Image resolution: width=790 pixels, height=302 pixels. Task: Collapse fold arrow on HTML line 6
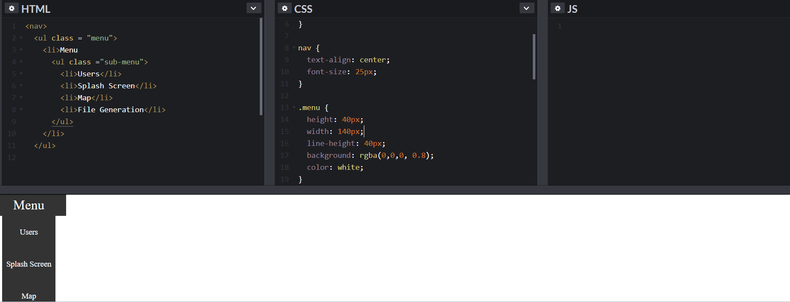tap(21, 86)
